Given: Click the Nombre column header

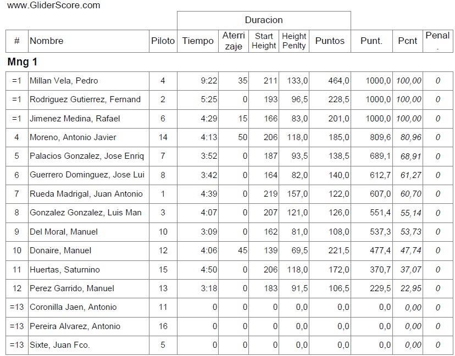Looking at the screenshot, I should click(47, 41).
